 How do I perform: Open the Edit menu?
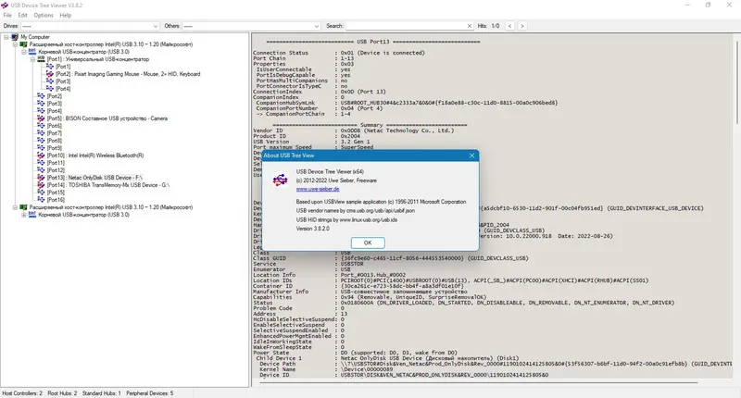click(x=22, y=15)
